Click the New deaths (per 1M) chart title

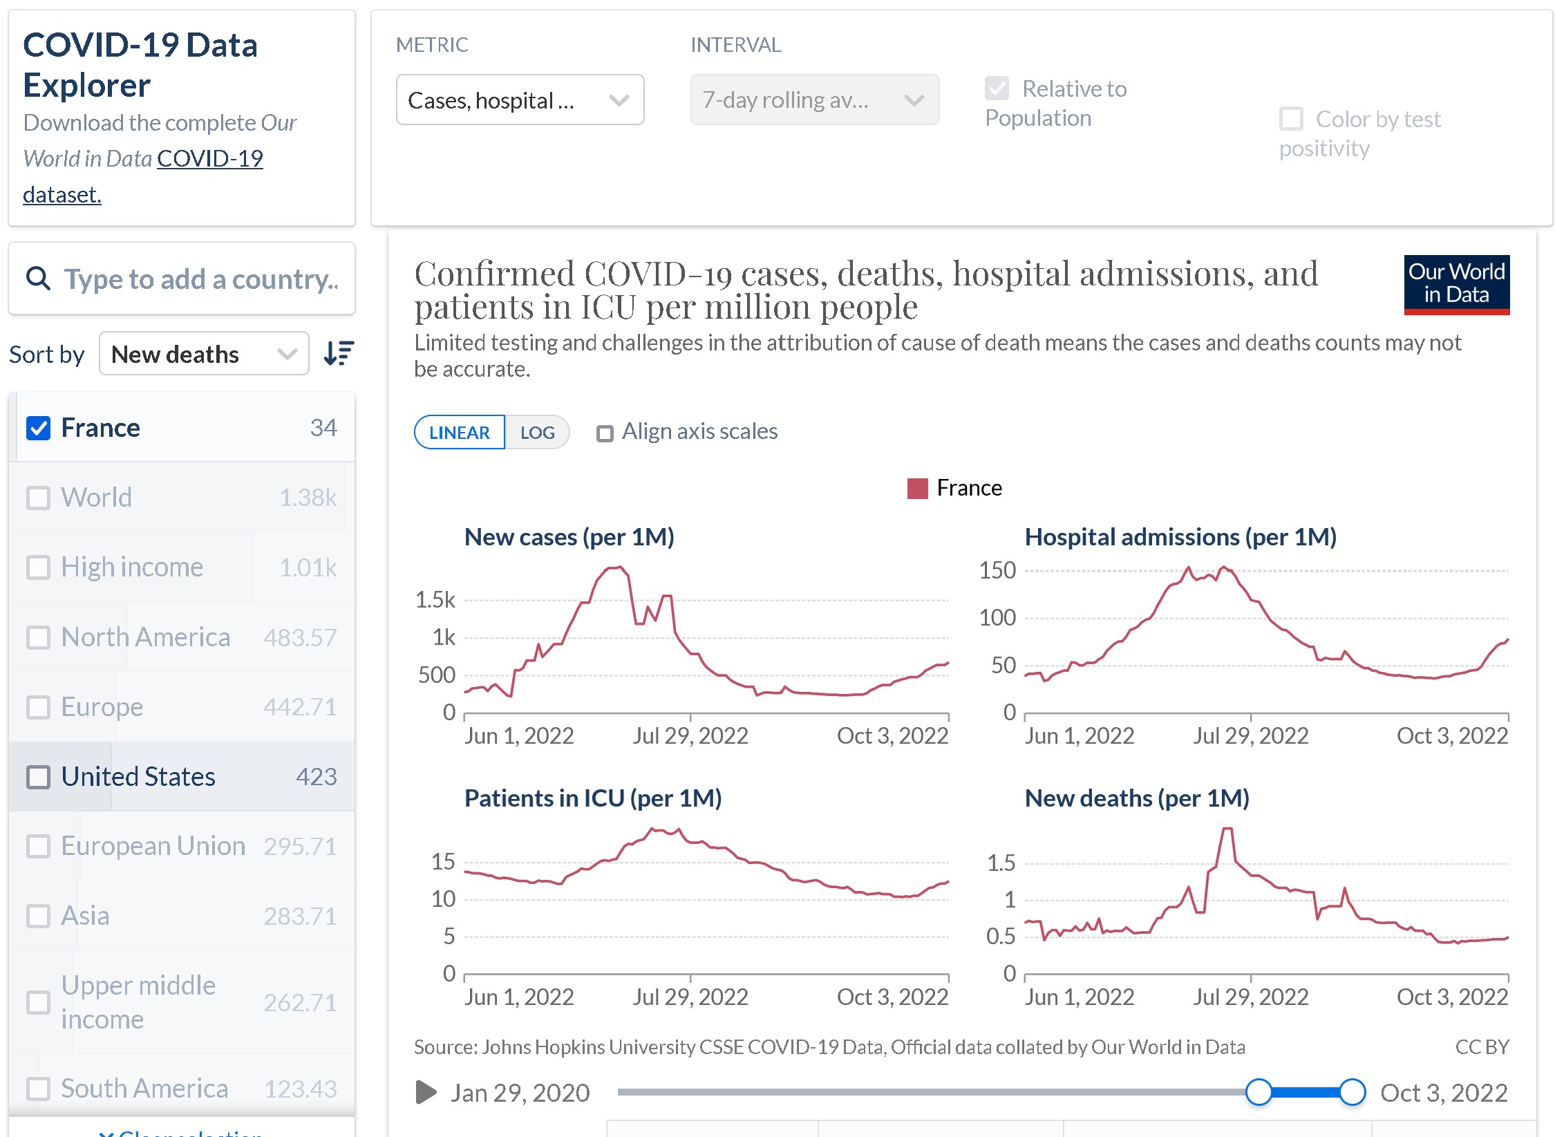[x=1137, y=798]
